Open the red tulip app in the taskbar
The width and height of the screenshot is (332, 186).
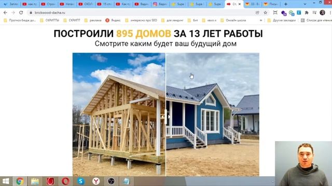point(50,181)
